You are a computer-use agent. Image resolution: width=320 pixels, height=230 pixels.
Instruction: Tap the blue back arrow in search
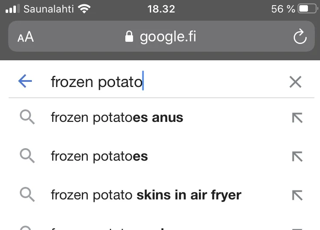(x=25, y=81)
